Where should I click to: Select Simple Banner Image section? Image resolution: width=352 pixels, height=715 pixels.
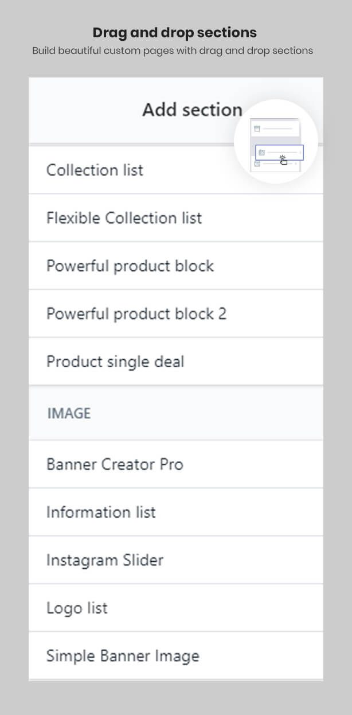[x=176, y=656]
